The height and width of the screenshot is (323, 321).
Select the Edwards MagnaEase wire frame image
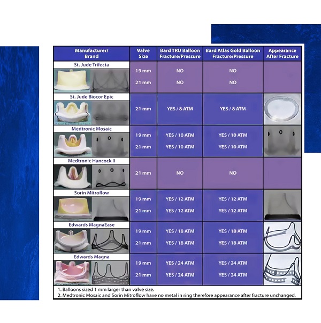click(110, 241)
